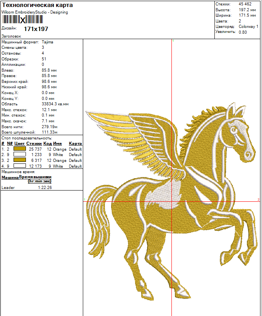Click the "Заголовок" label
The width and height of the screenshot is (262, 316).
click(x=12, y=36)
